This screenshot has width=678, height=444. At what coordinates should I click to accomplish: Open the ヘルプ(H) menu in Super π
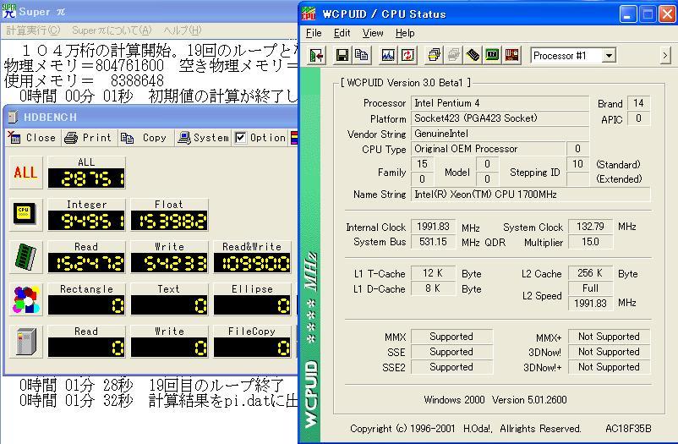(x=183, y=30)
